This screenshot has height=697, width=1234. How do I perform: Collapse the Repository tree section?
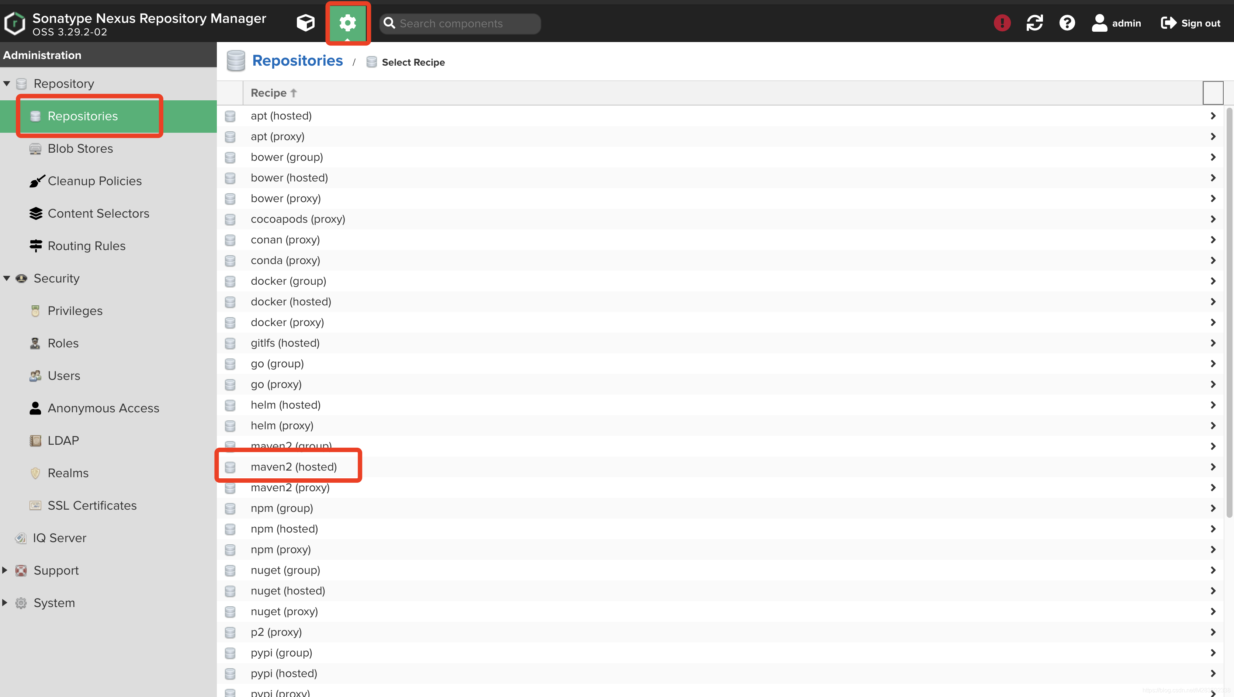[x=7, y=83]
